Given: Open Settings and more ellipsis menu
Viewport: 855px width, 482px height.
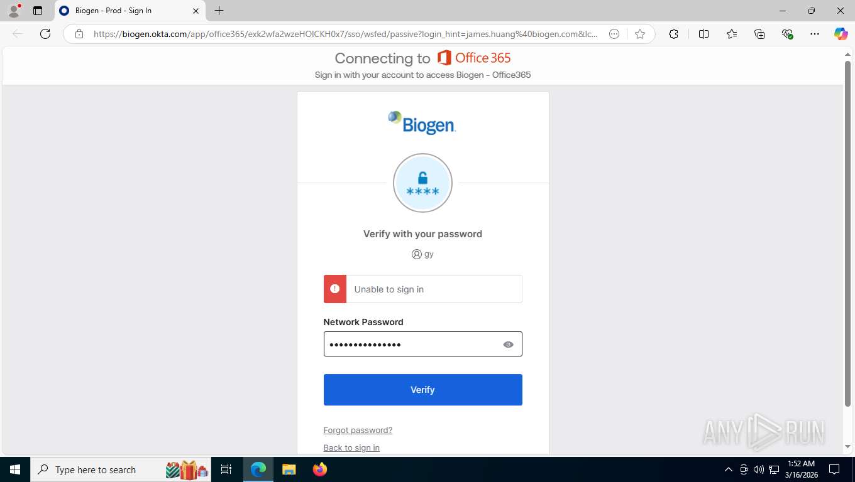Looking at the screenshot, I should click(815, 34).
